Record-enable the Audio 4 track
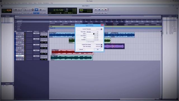 pos(17,52)
